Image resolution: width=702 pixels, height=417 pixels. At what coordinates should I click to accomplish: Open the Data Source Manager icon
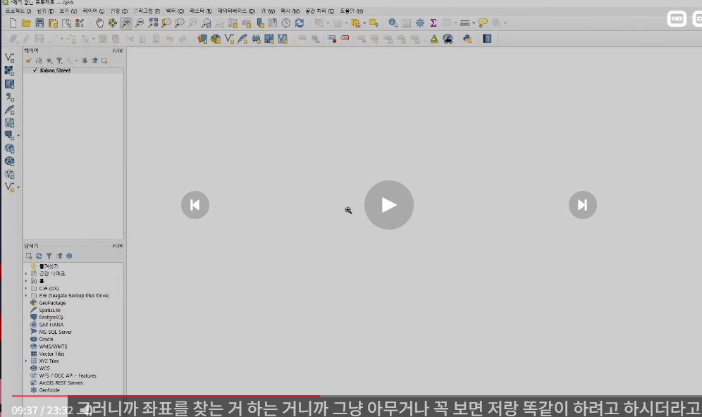tap(202, 39)
